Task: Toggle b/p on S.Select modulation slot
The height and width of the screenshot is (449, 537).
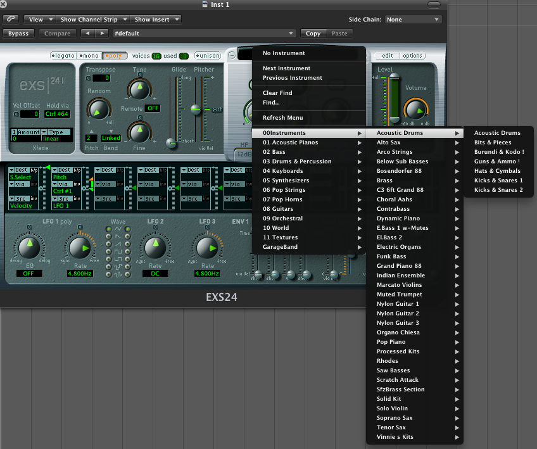Action: point(34,170)
